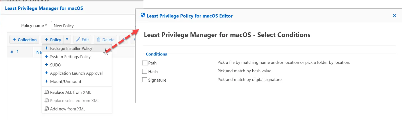Screen dimensions: 402x120
Task: Click the shield icon in editor title
Action: (x=143, y=16)
